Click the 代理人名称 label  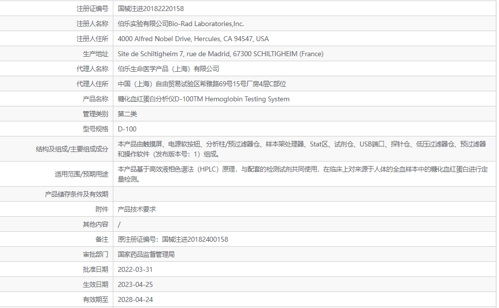click(x=92, y=69)
